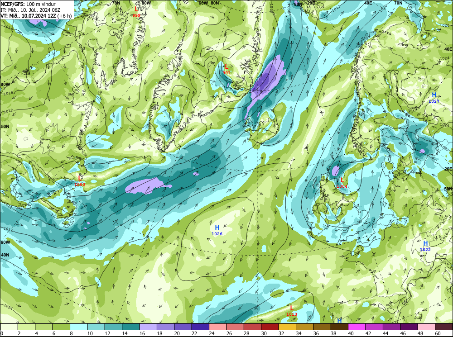The image size is (453, 337).
Task: Pick the pale yellow 0–2 legend swatch
Action: 9,327
